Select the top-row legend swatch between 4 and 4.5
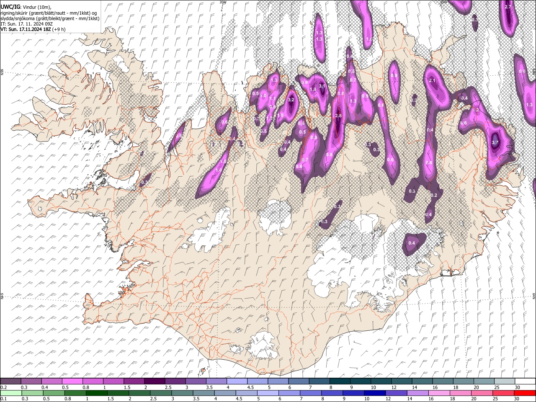Screen dimensions: 536x402 236,381
